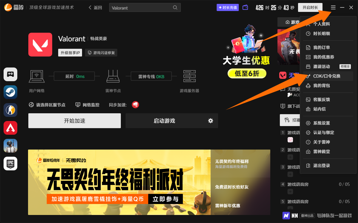Image resolution: width=358 pixels, height=223 pixels.
Task: Select the PUBG game sidebar icon
Action: coord(10,146)
